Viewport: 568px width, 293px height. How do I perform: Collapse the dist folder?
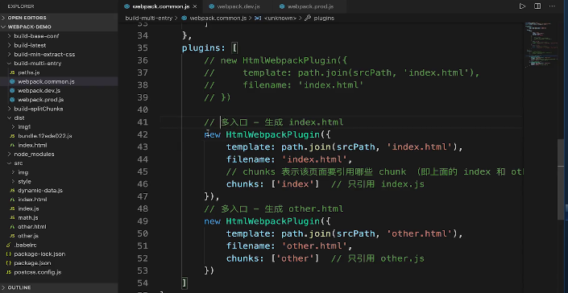tap(59, 118)
